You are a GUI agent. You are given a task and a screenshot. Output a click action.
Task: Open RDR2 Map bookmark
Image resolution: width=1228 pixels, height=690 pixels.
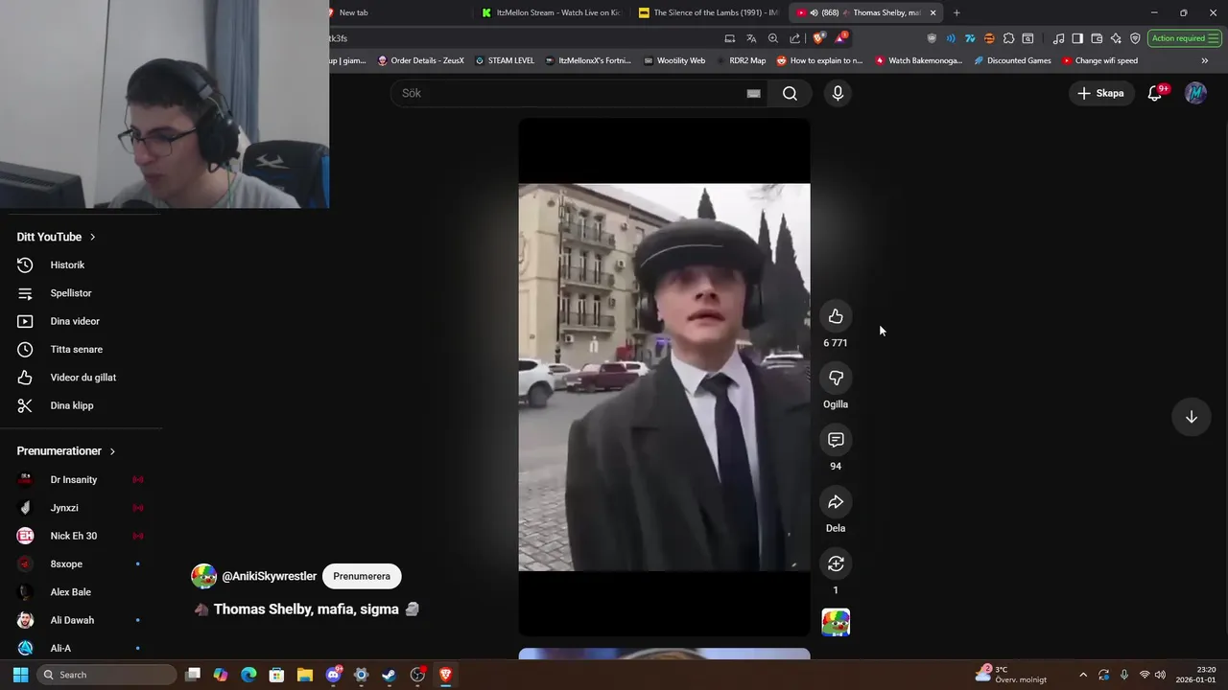pos(741,60)
